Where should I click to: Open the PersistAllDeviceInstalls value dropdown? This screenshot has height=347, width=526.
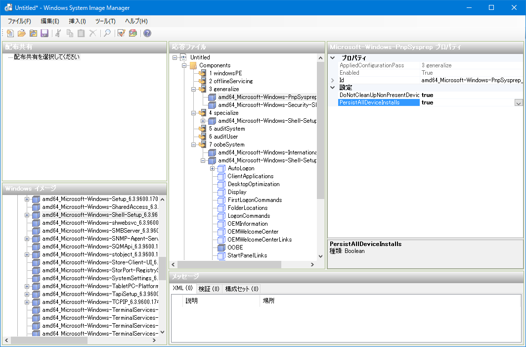tap(518, 103)
